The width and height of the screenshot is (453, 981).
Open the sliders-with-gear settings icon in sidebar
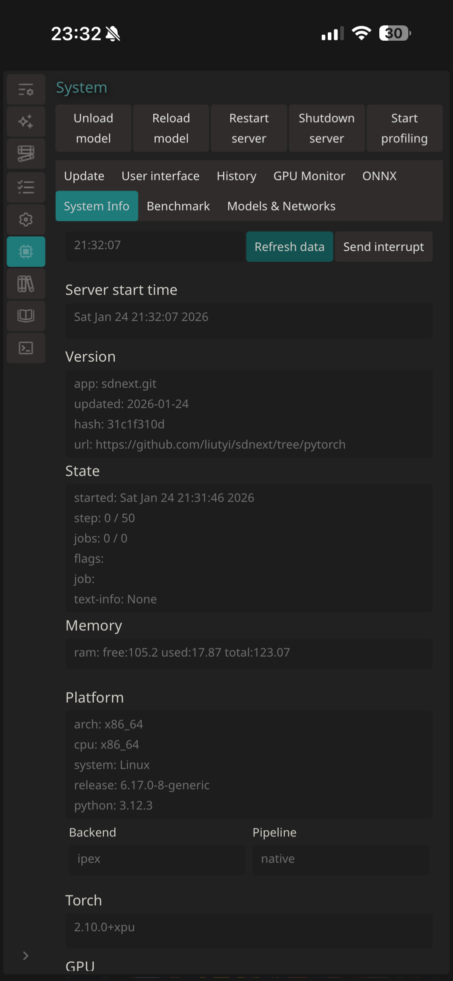[26, 90]
